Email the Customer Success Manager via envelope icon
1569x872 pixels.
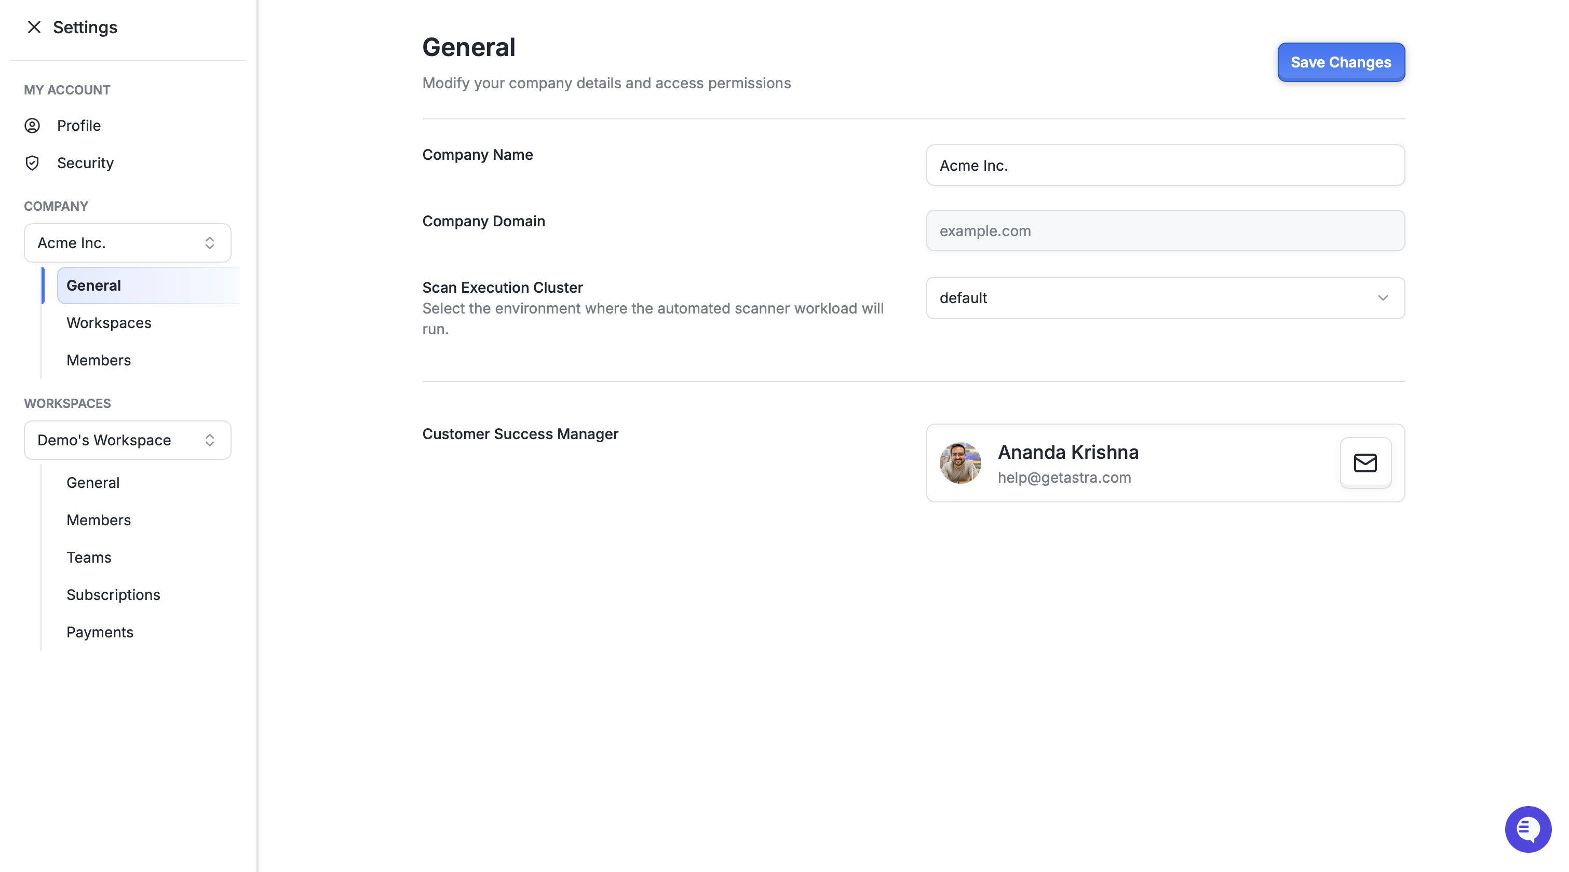coord(1365,463)
